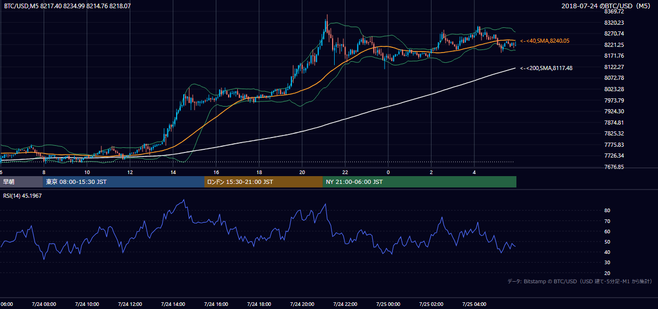The image size is (658, 309).
Task: Click the Bitstamp data source note
Action: pyautogui.click(x=580, y=281)
